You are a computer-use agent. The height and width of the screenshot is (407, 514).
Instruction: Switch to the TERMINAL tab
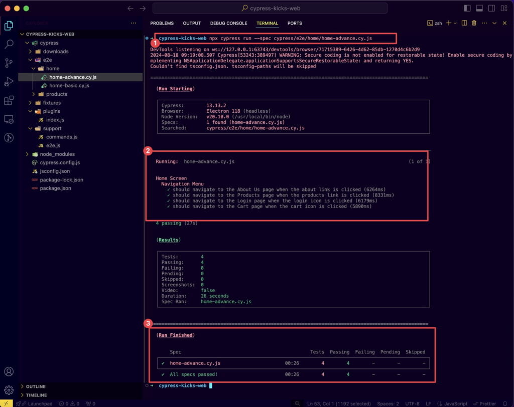point(267,23)
